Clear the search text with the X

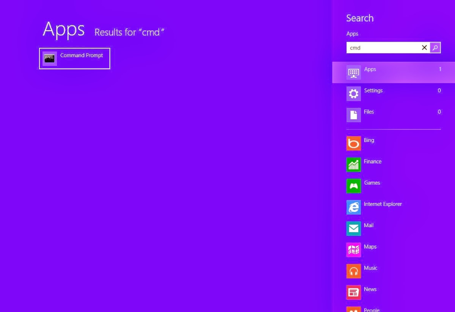pyautogui.click(x=424, y=48)
